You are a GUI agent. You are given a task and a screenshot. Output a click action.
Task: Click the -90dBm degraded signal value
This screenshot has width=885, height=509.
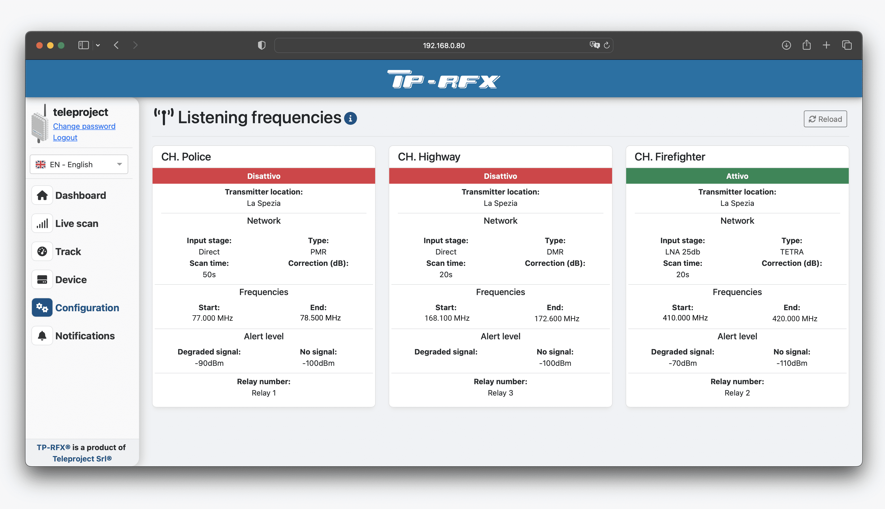click(x=209, y=363)
